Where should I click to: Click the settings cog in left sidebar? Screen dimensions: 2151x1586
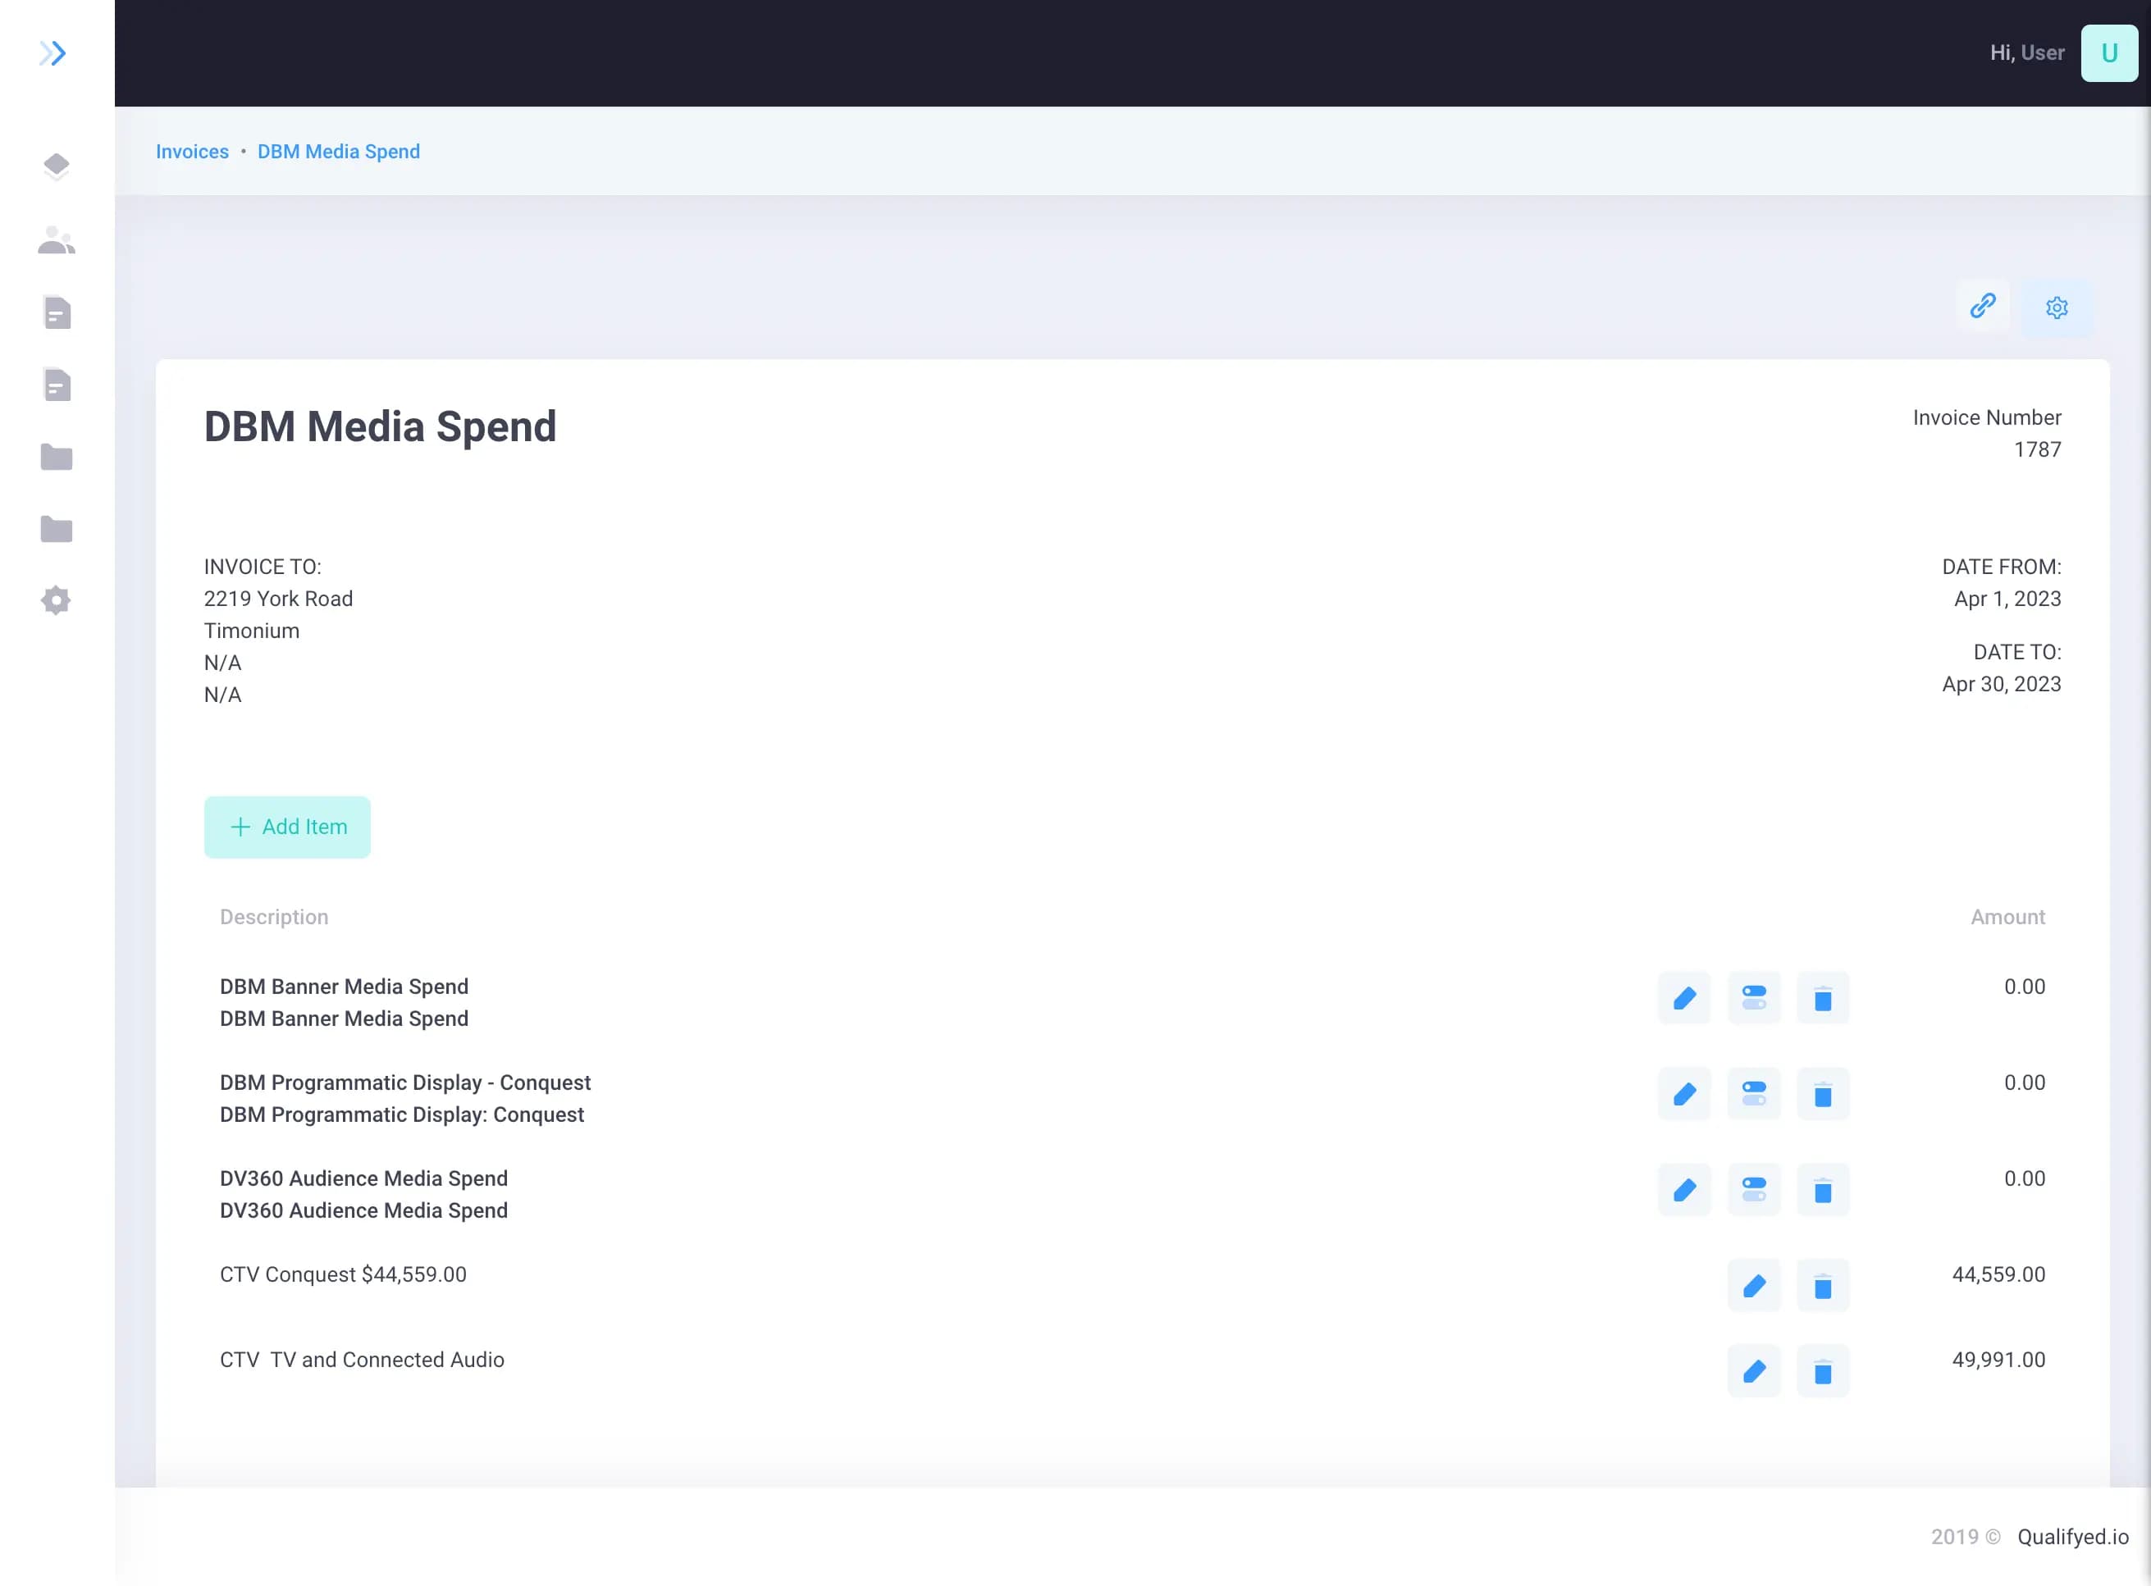click(57, 601)
